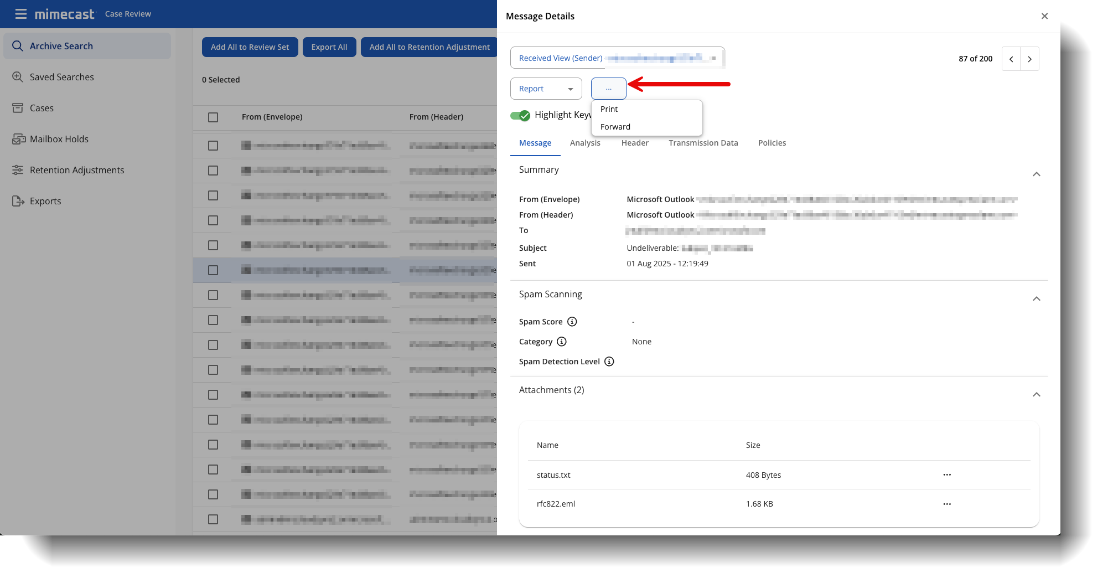Go to Retention Adjustments page
The width and height of the screenshot is (1113, 588).
click(x=76, y=170)
